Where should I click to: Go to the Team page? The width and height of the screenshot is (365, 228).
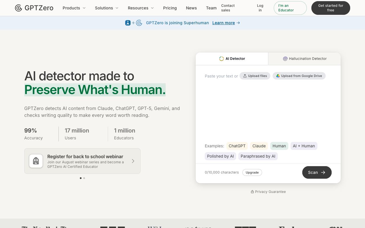click(211, 8)
